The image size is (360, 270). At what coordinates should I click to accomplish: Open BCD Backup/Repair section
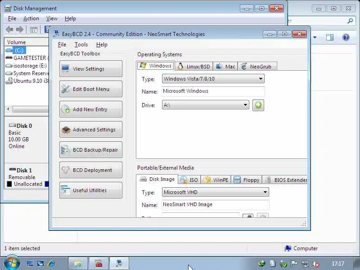click(x=91, y=150)
